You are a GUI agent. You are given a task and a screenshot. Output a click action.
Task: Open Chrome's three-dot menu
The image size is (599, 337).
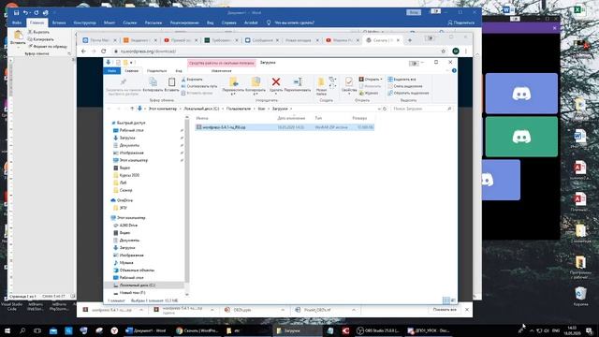(x=466, y=51)
